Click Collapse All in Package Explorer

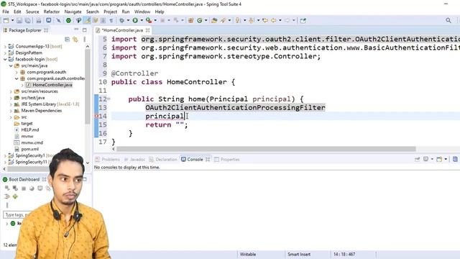tap(67, 40)
